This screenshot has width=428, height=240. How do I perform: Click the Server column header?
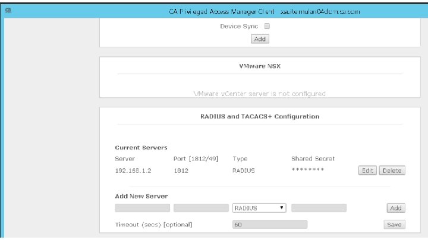click(x=125, y=159)
